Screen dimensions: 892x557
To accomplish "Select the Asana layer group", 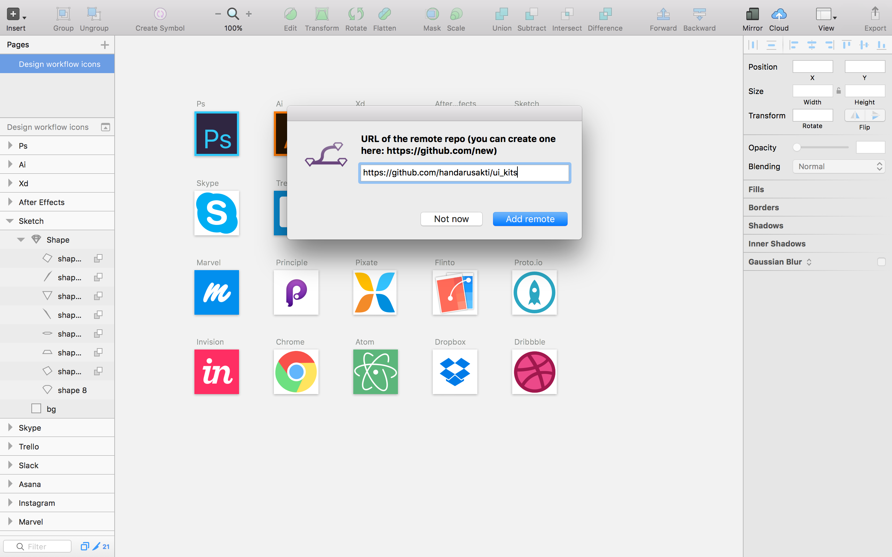I will coord(57,484).
